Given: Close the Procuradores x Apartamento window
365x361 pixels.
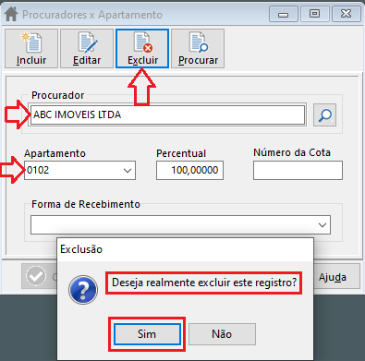Looking at the screenshot, I should (x=347, y=14).
